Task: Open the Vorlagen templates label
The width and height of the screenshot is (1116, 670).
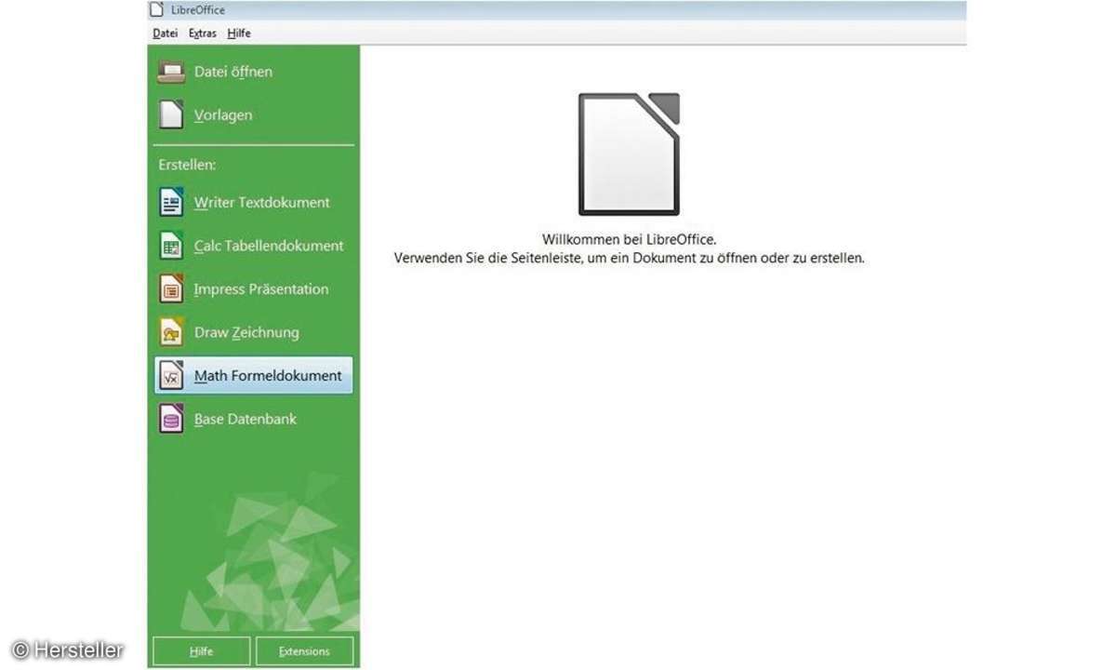Action: click(223, 115)
